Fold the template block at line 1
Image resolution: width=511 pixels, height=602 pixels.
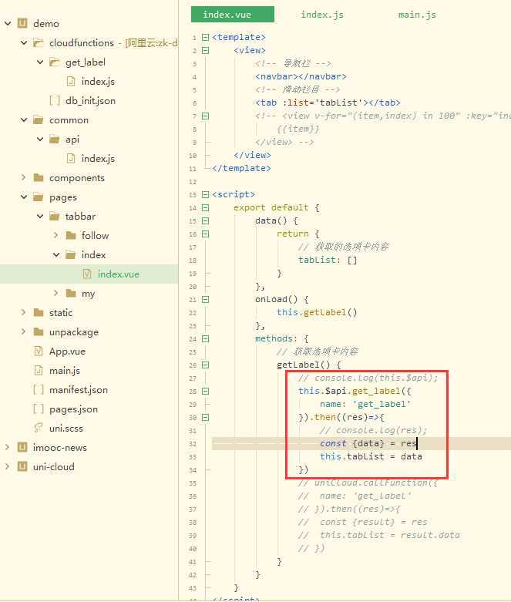[x=205, y=37]
